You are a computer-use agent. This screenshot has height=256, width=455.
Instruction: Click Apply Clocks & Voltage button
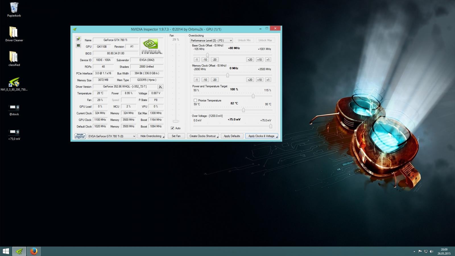(262, 136)
